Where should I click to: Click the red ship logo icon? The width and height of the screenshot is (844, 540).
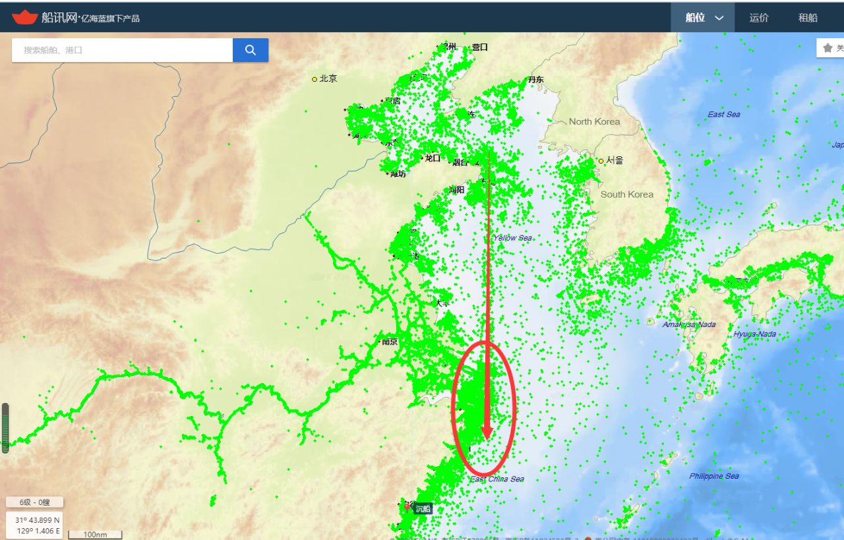25,17
